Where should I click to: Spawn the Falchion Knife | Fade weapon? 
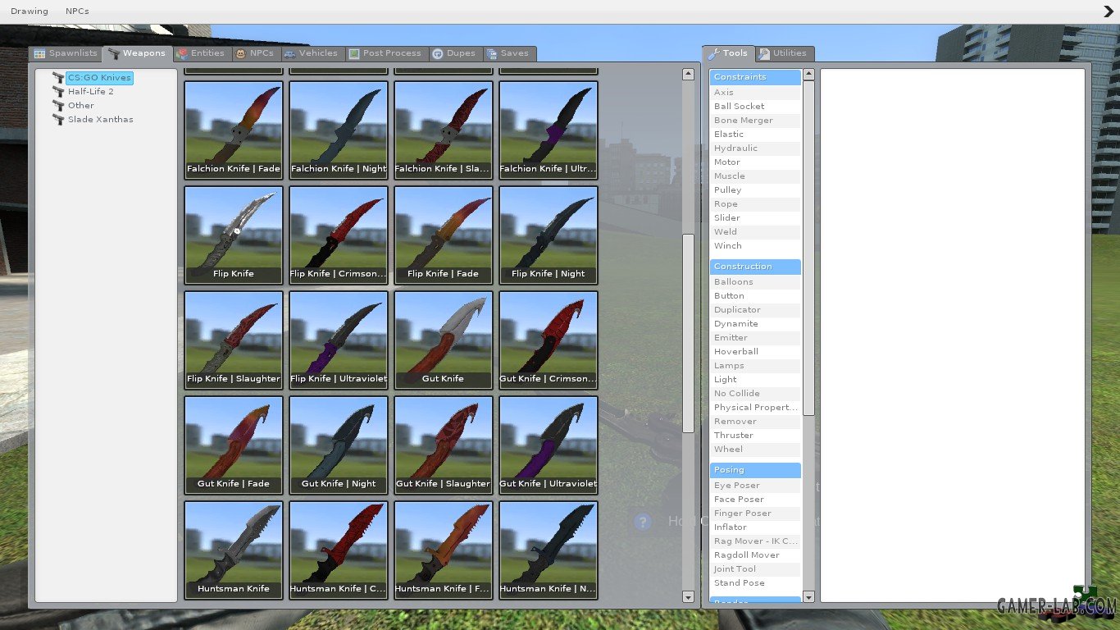[x=234, y=130]
